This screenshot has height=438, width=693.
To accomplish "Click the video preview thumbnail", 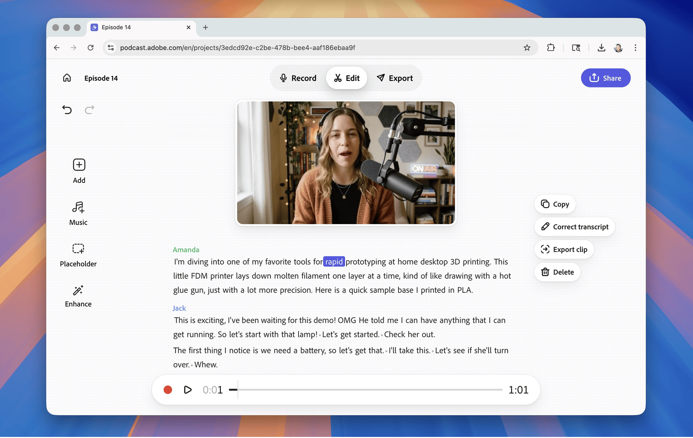I will [346, 163].
